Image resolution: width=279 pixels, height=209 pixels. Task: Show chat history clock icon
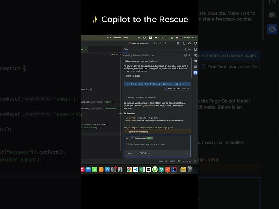click(x=185, y=55)
